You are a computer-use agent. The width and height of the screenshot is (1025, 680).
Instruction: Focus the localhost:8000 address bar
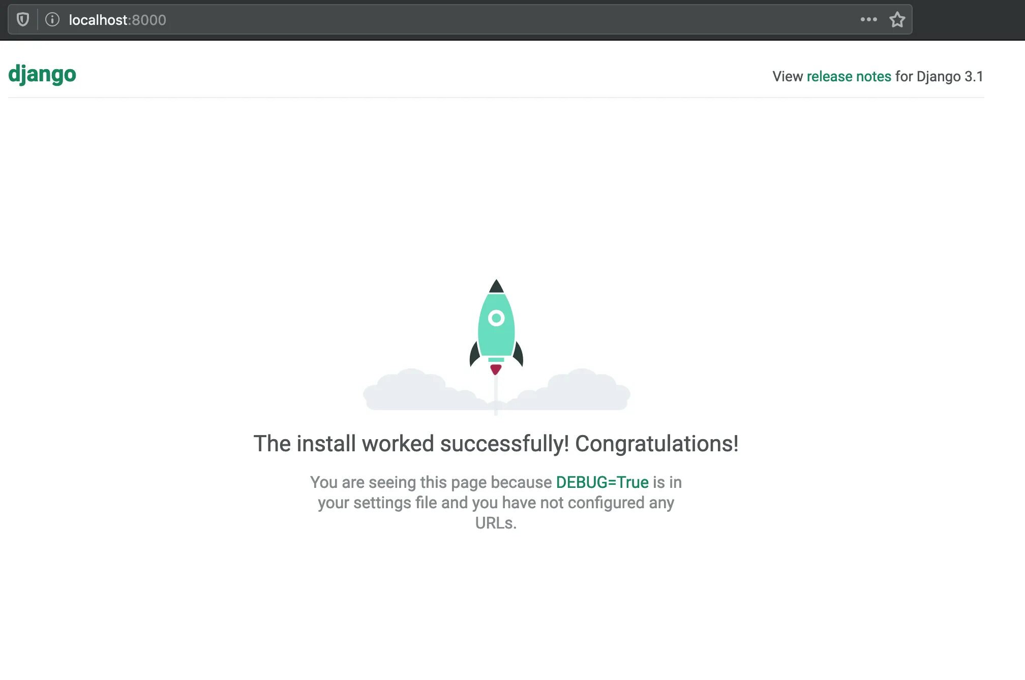pyautogui.click(x=460, y=20)
